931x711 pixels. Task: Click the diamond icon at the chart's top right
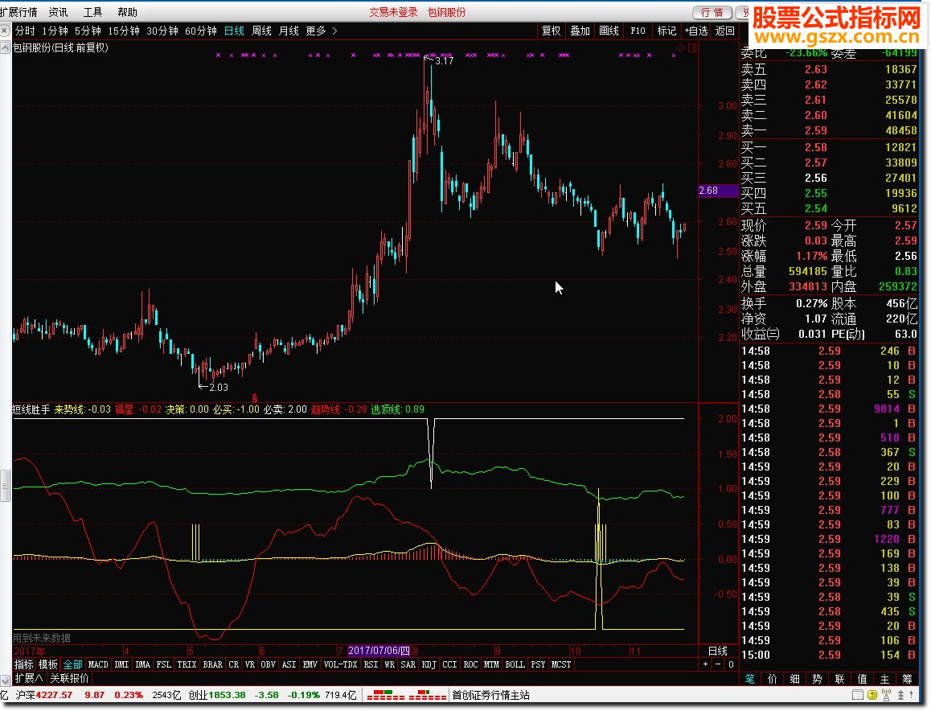pyautogui.click(x=681, y=48)
